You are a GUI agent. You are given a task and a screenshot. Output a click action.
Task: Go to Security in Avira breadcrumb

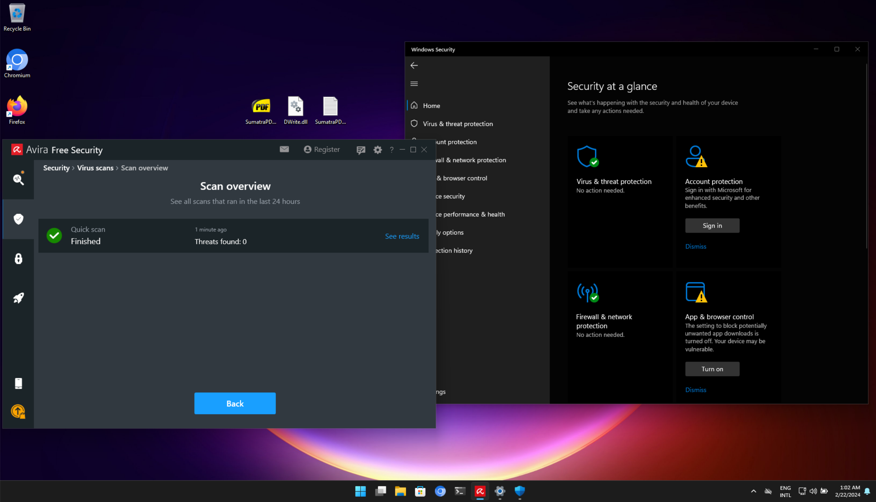pos(56,168)
